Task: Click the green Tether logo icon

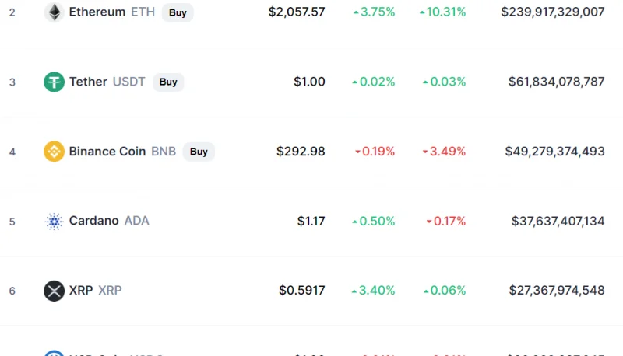Action: click(x=54, y=82)
